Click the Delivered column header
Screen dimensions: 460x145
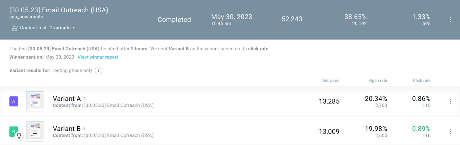pos(331,81)
